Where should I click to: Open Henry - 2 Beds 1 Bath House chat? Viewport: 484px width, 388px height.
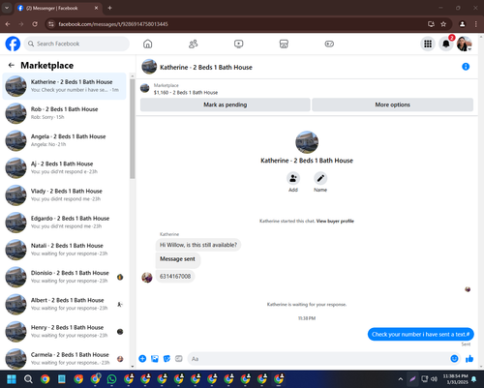point(64,331)
